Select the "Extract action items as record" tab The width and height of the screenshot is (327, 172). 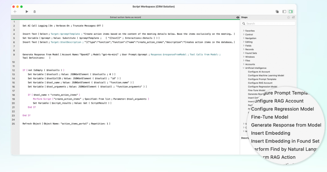pyautogui.click(x=125, y=17)
